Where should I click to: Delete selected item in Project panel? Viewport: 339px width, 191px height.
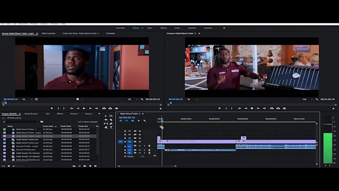coord(95,166)
